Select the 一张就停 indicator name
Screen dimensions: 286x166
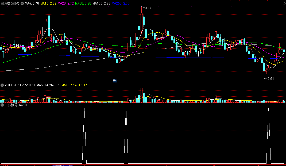pos(11,105)
